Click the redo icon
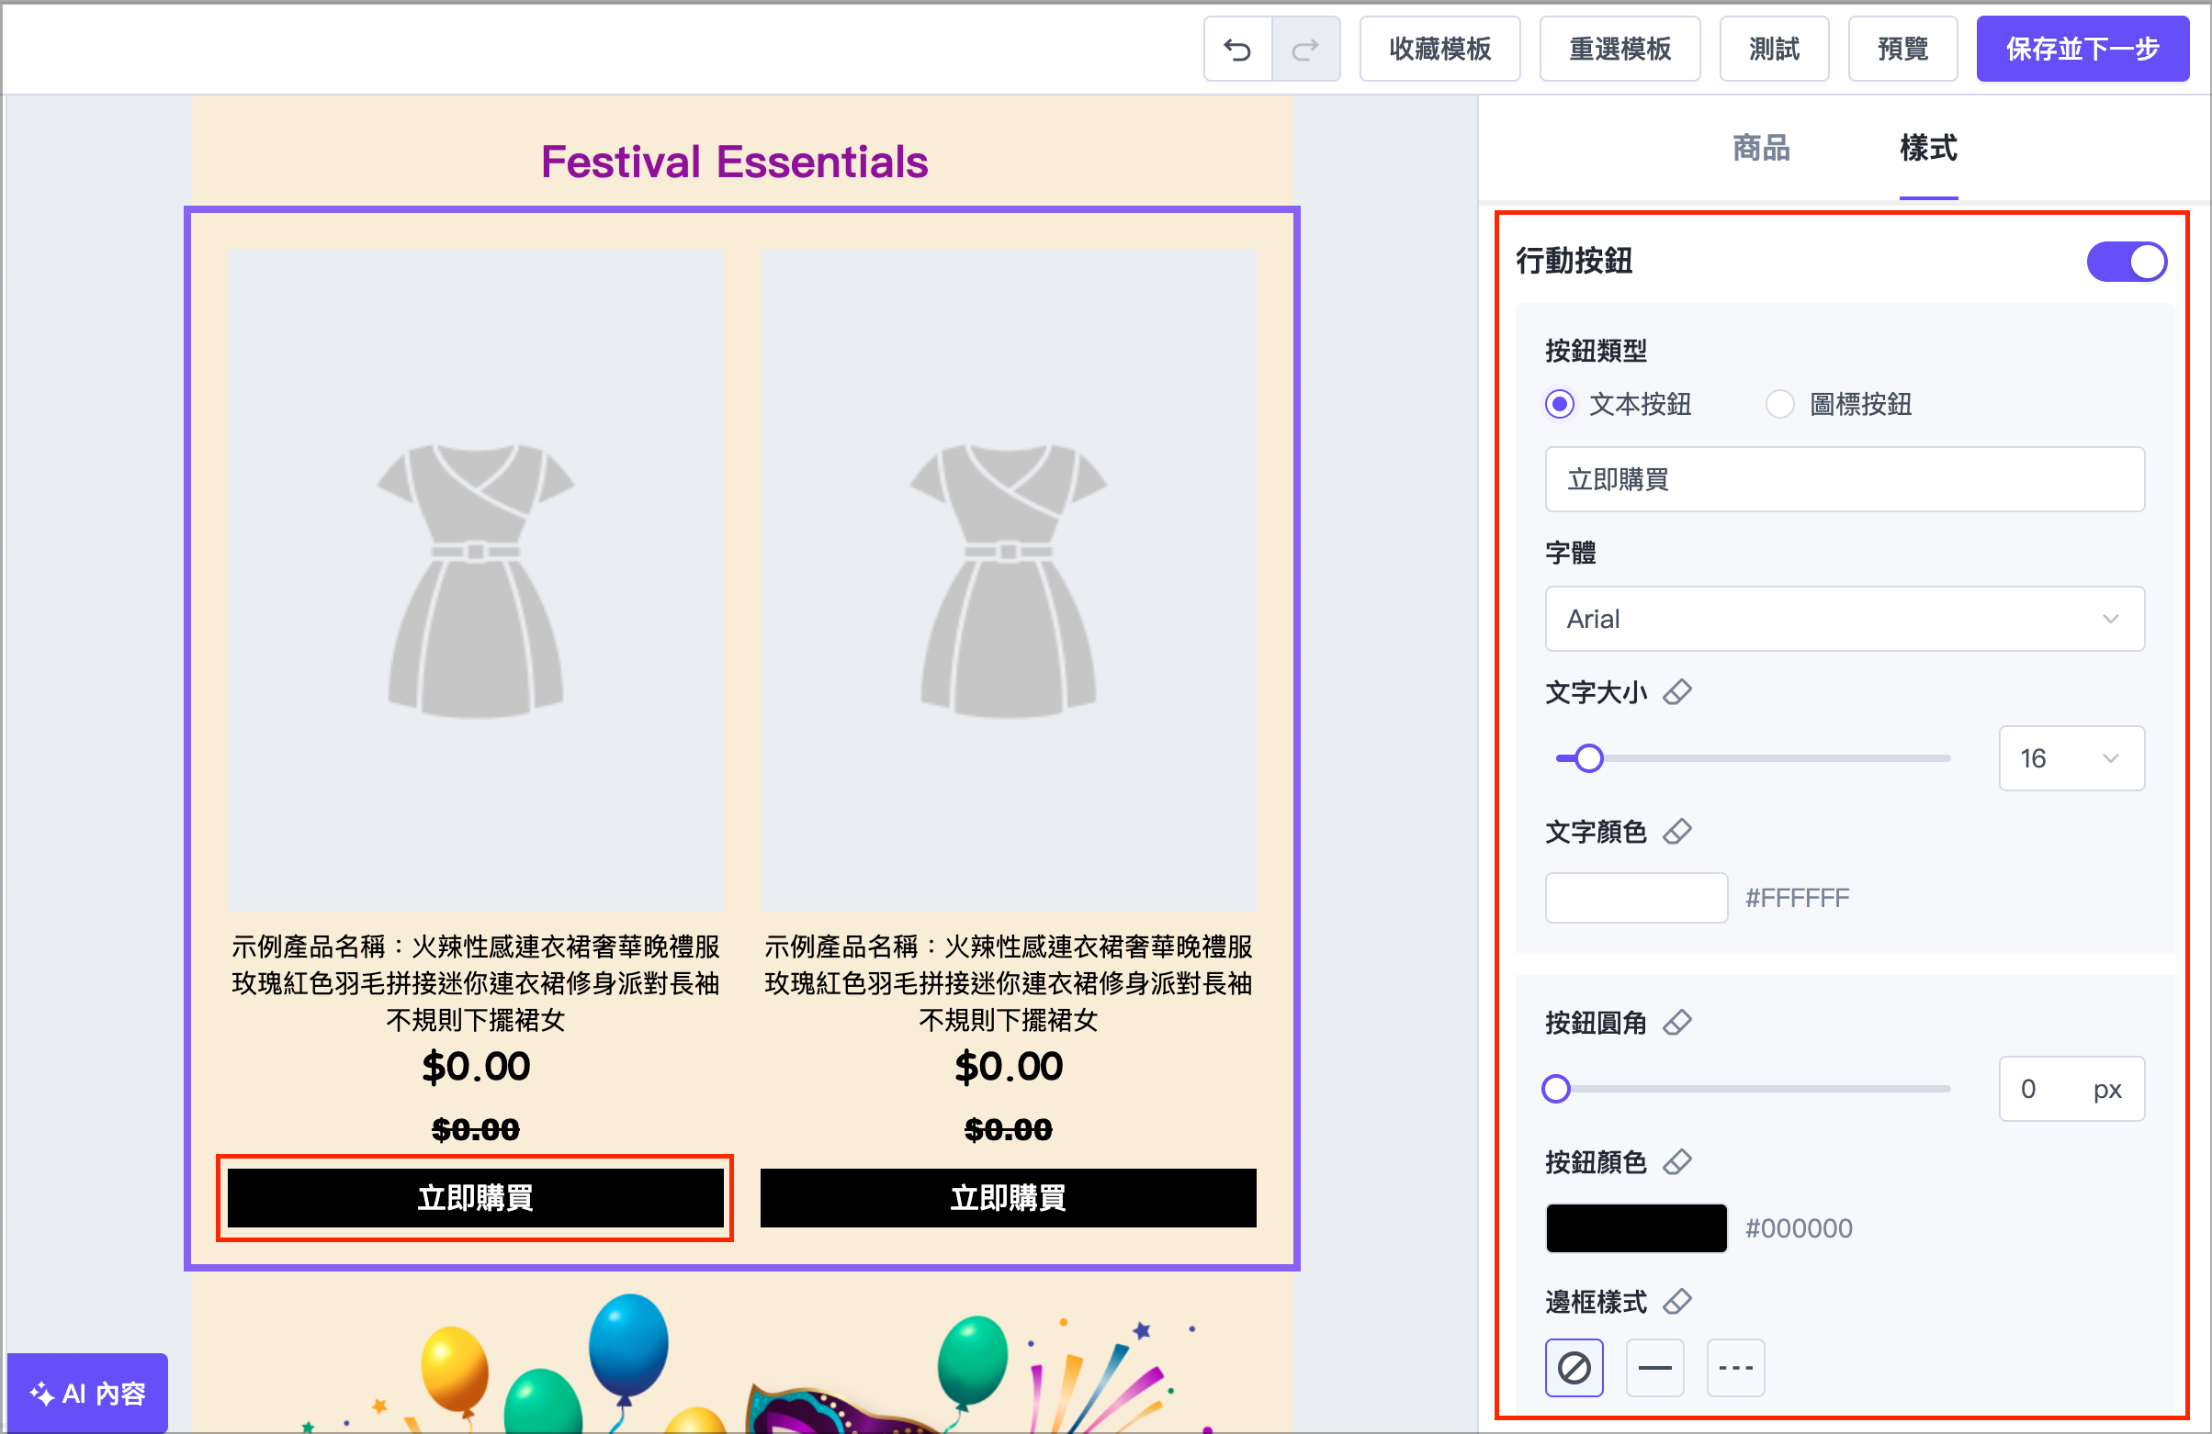 pyautogui.click(x=1305, y=49)
